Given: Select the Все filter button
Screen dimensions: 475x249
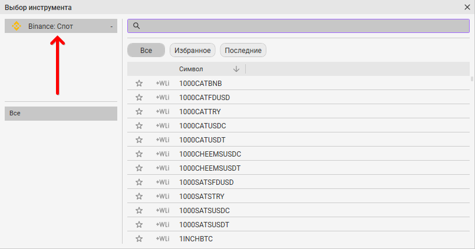Looking at the screenshot, I should (x=146, y=51).
